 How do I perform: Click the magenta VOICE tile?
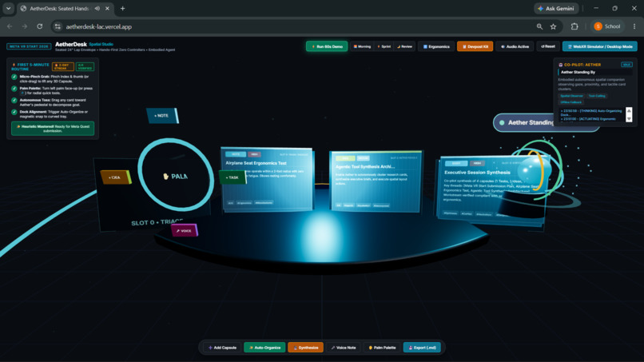coord(185,230)
